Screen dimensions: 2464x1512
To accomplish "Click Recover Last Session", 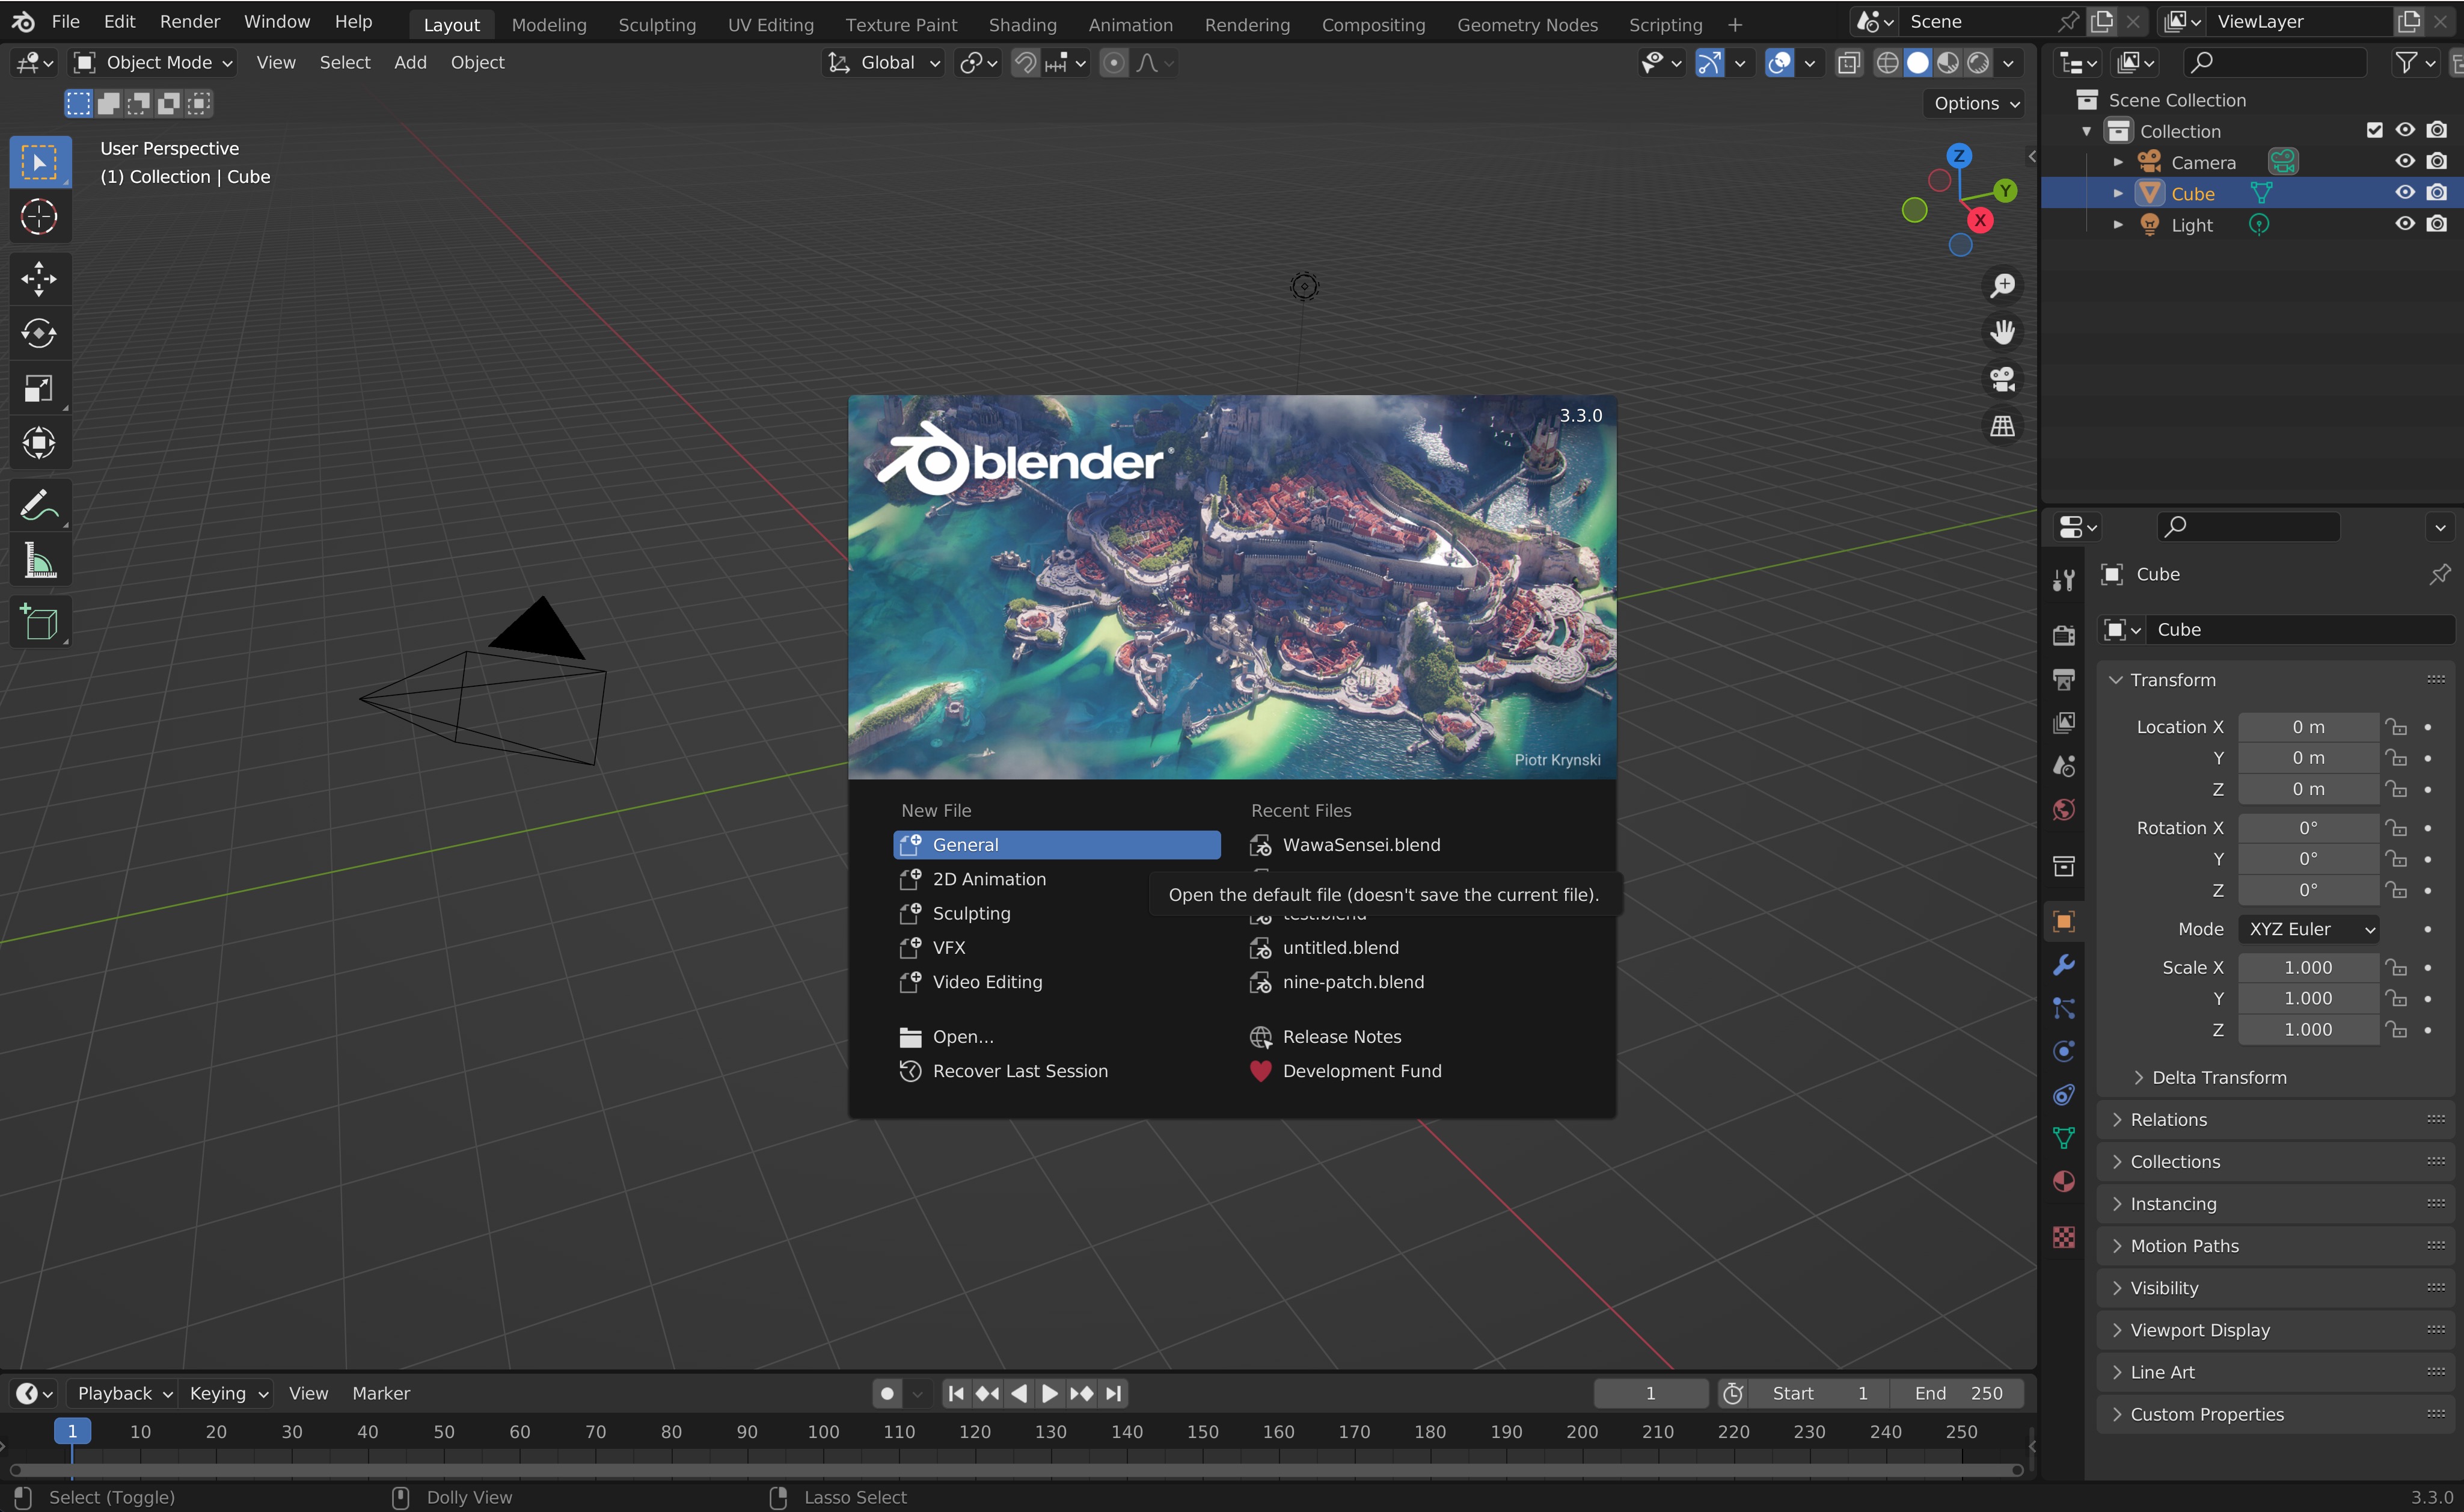I will pos(1019,1071).
